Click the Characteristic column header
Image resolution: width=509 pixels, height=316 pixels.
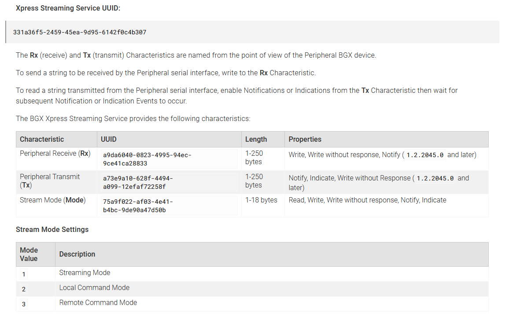(x=42, y=139)
